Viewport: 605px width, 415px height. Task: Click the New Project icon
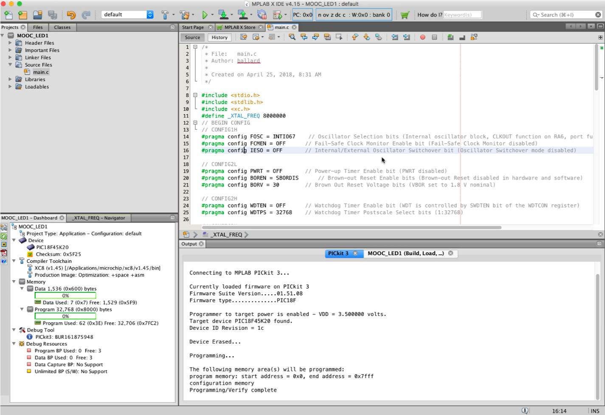(23, 15)
